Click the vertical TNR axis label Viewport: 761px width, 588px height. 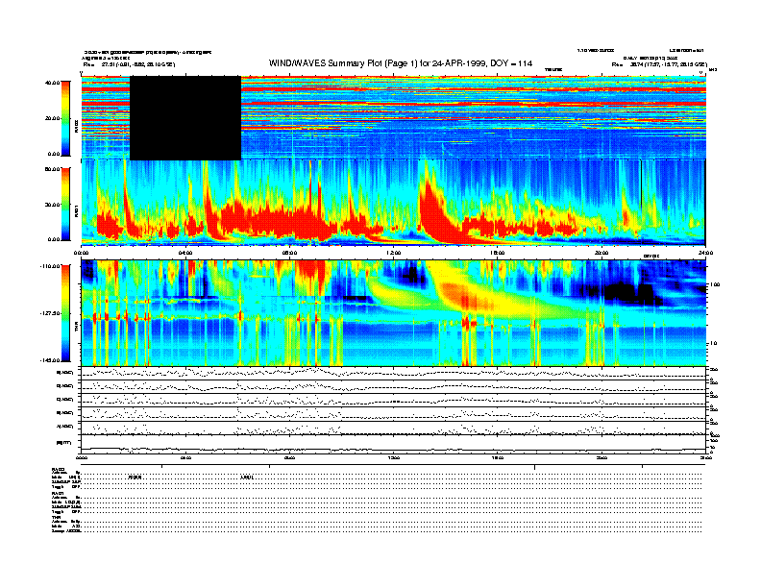76,329
